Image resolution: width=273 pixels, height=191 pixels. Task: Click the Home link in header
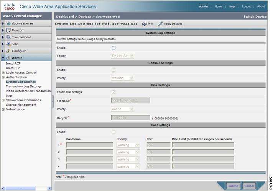[x=218, y=7]
